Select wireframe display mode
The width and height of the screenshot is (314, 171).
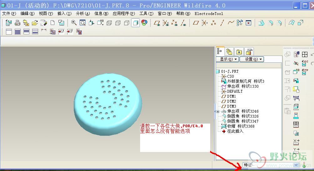pos(109,23)
